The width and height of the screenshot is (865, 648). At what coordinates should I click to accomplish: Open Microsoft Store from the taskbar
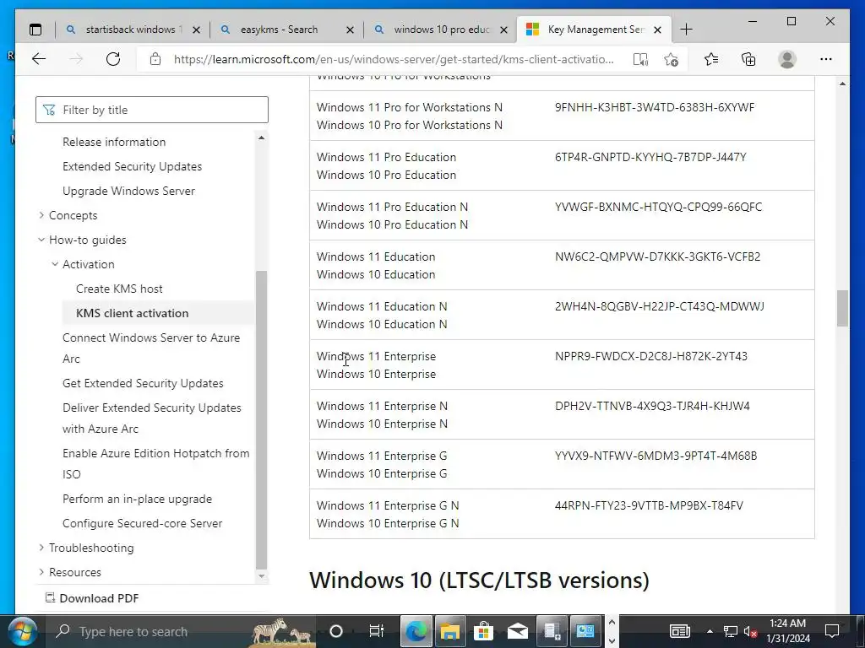[x=483, y=631]
